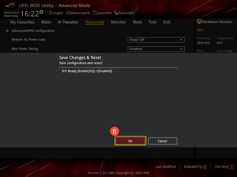Open the Ai Tweaker tab
This screenshot has width=237, height=177.
[68, 22]
